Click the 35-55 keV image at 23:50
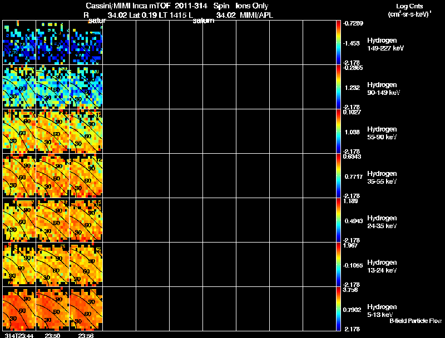The height and width of the screenshot is (338, 445). coord(53,176)
